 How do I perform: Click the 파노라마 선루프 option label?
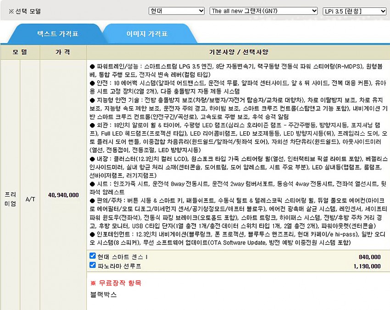pos(119,266)
